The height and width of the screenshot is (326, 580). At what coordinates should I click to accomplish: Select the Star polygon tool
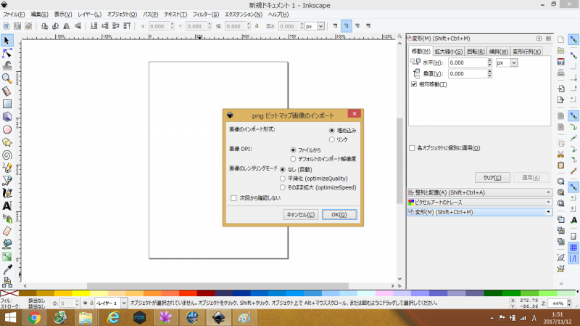[7, 142]
